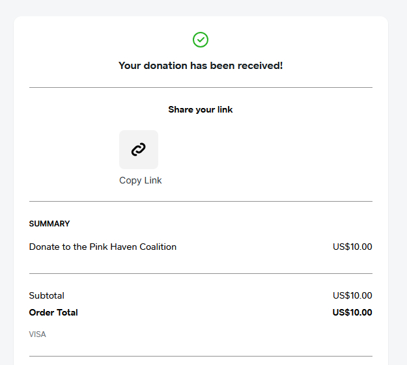The width and height of the screenshot is (407, 365).
Task: Click the bold Order Total US$10.00 amount
Action: coord(352,312)
